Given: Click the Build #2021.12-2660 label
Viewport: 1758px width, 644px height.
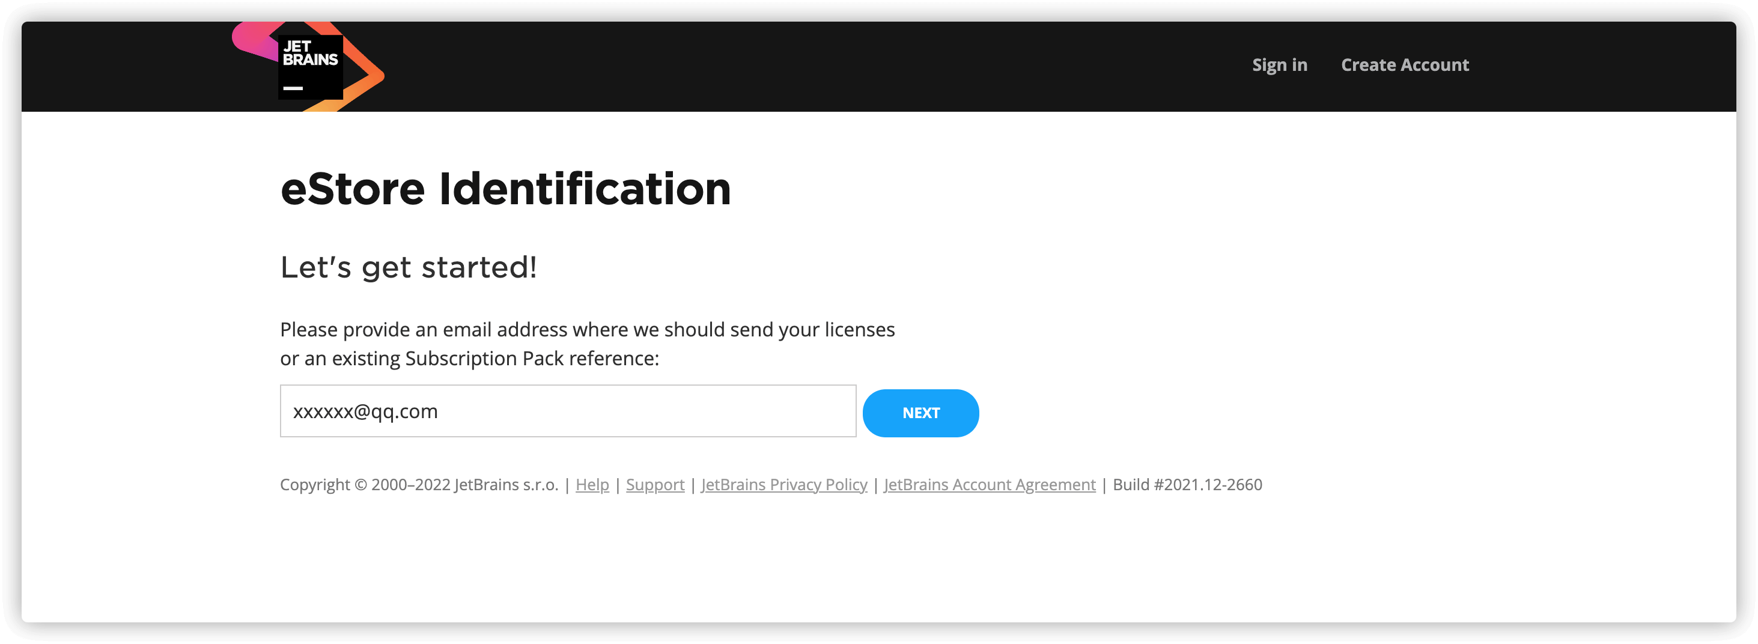Looking at the screenshot, I should click(1187, 484).
